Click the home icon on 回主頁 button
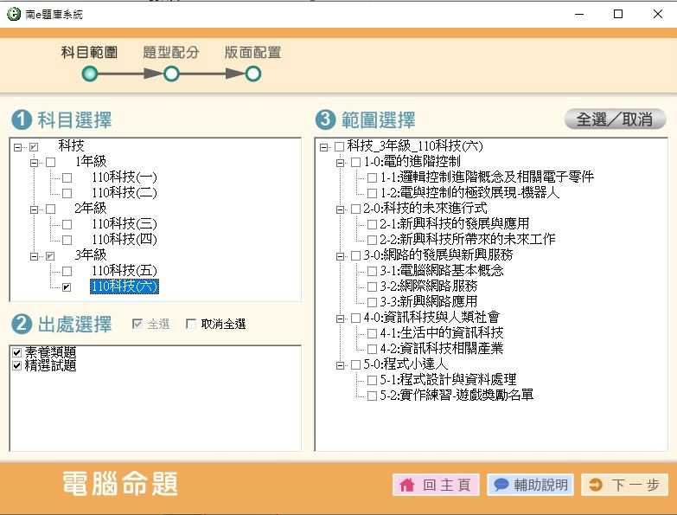Screen dimensions: 677x515 coord(406,485)
